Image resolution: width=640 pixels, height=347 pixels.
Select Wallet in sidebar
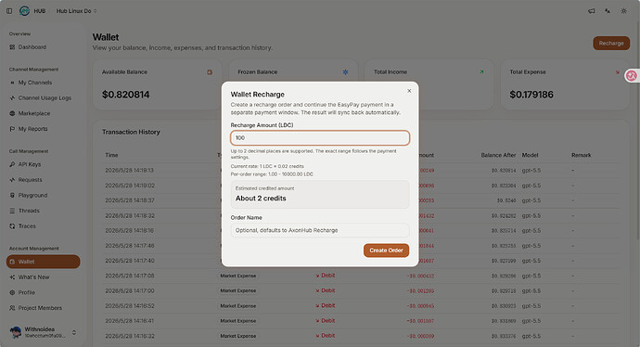click(44, 262)
